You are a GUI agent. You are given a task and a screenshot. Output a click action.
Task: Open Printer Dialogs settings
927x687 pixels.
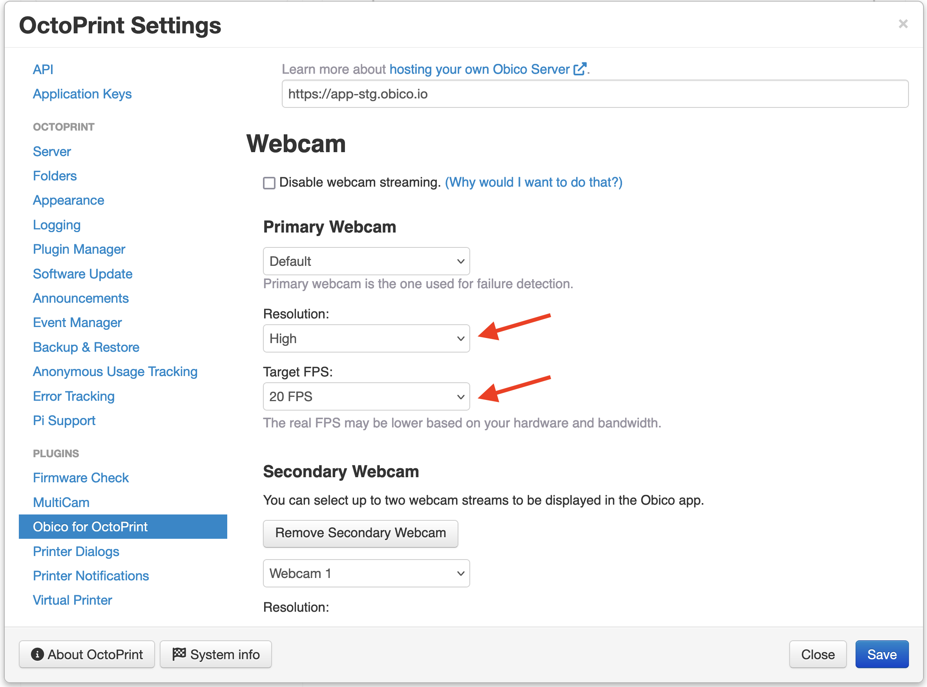76,551
